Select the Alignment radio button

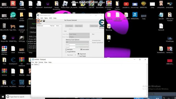(78, 54)
